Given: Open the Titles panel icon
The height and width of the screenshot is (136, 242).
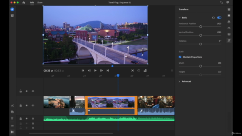Looking at the screenshot, I should pyautogui.click(x=229, y=9).
